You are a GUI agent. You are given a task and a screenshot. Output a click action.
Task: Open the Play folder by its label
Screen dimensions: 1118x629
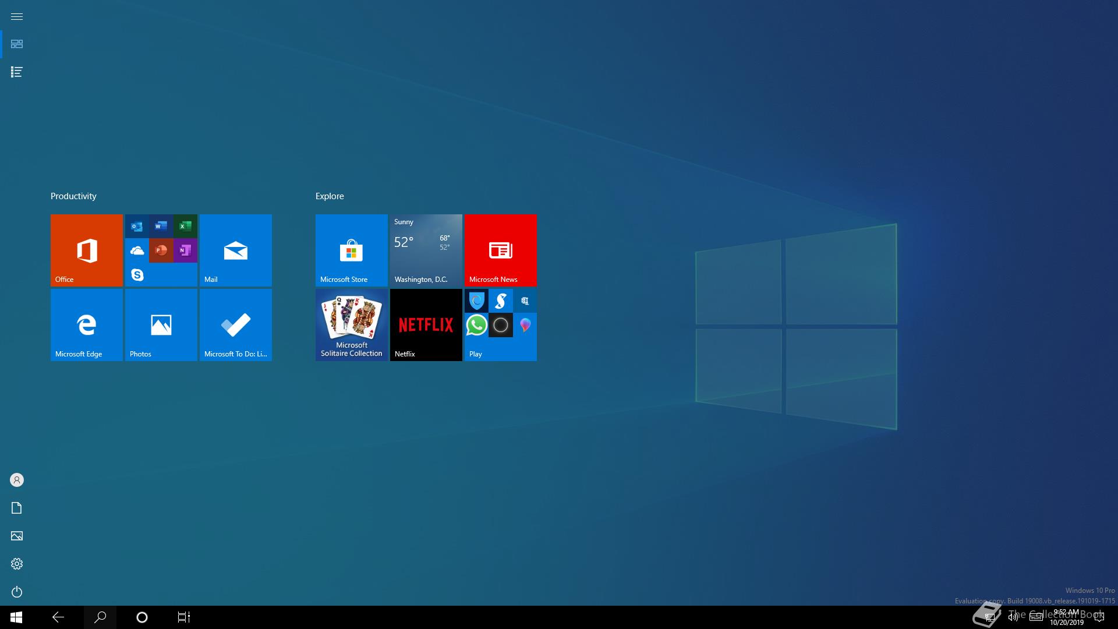476,354
